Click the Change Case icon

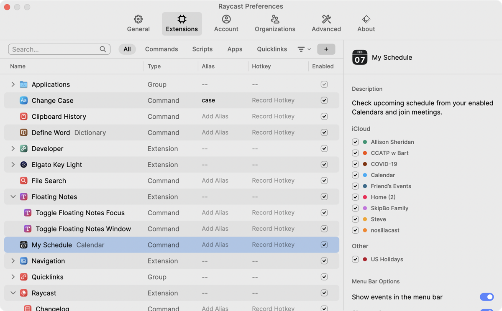click(x=24, y=100)
